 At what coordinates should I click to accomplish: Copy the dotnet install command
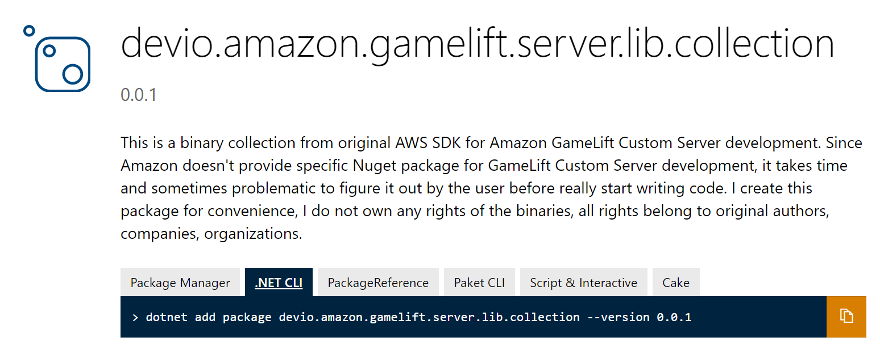click(846, 317)
